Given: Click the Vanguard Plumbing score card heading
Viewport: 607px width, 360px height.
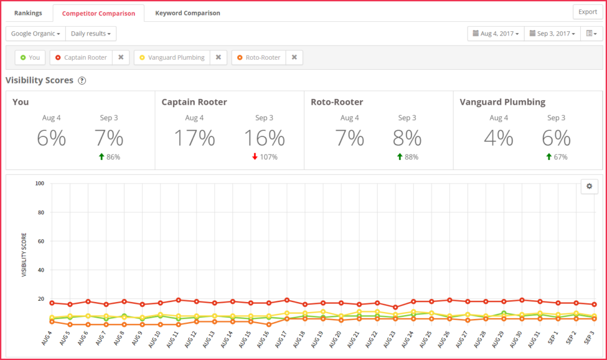Looking at the screenshot, I should click(x=503, y=102).
